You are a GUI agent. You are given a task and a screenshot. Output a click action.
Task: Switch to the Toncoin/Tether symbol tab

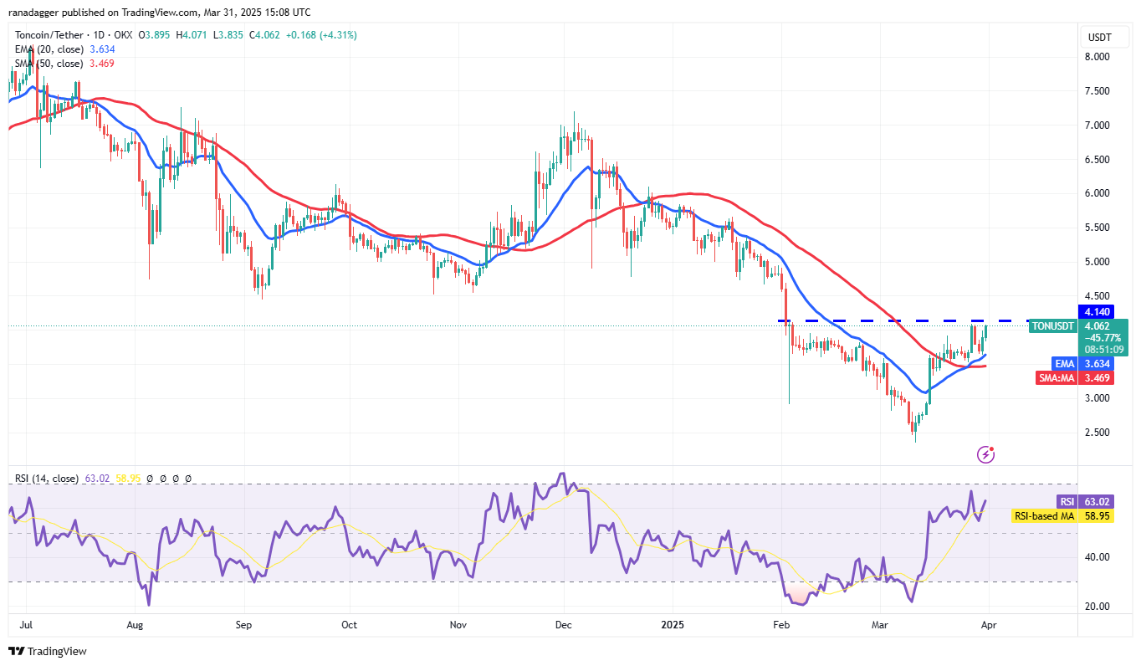[49, 36]
